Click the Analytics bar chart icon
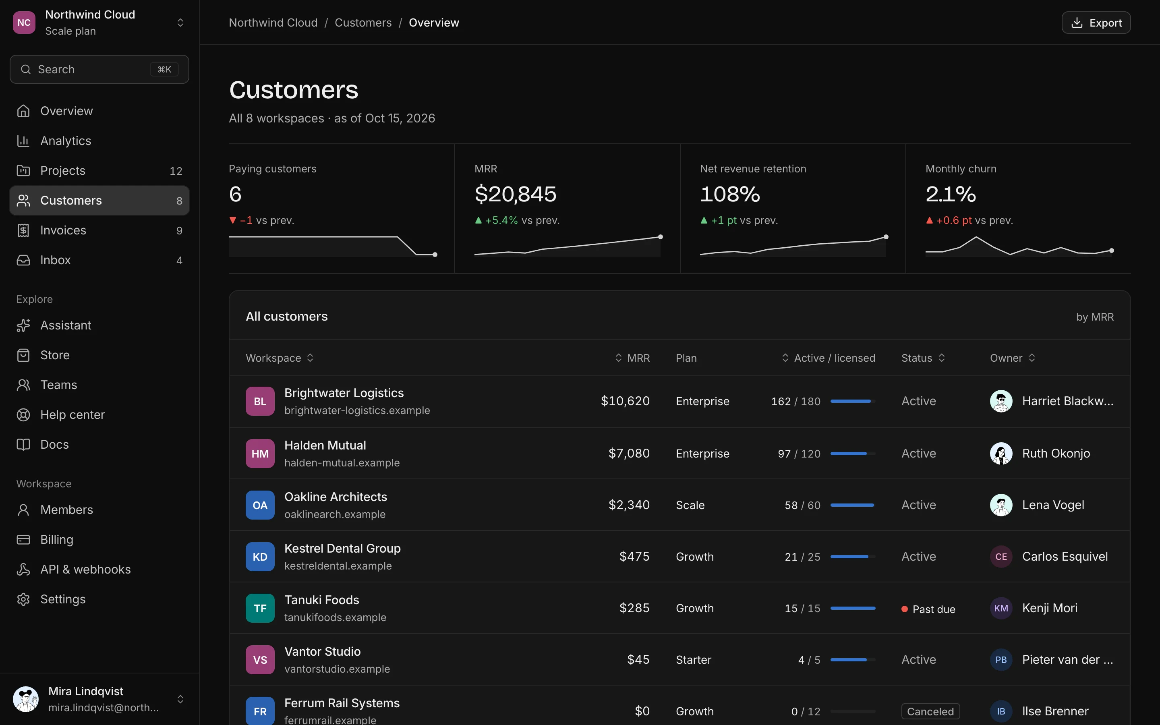 [23, 141]
